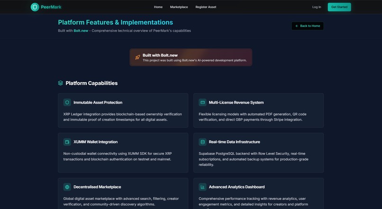
Task: Click the Log In link
Action: point(317,7)
